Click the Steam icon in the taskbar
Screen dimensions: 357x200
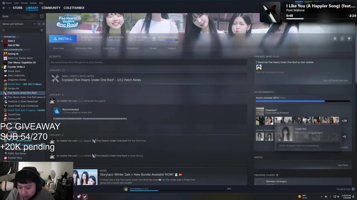[x=85, y=197]
